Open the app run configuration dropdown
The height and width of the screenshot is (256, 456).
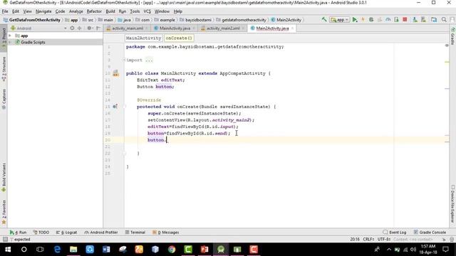tap(339, 20)
